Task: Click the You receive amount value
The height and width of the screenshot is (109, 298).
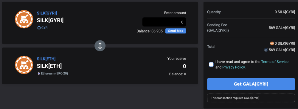Action: [184, 66]
